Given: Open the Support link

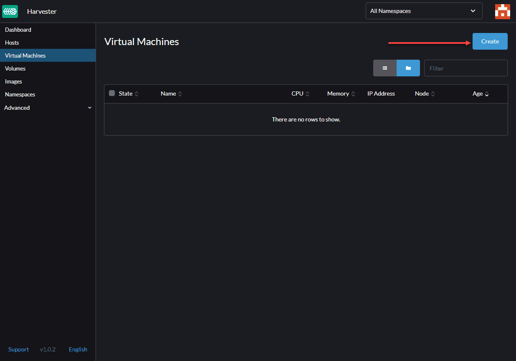Looking at the screenshot, I should 18,349.
